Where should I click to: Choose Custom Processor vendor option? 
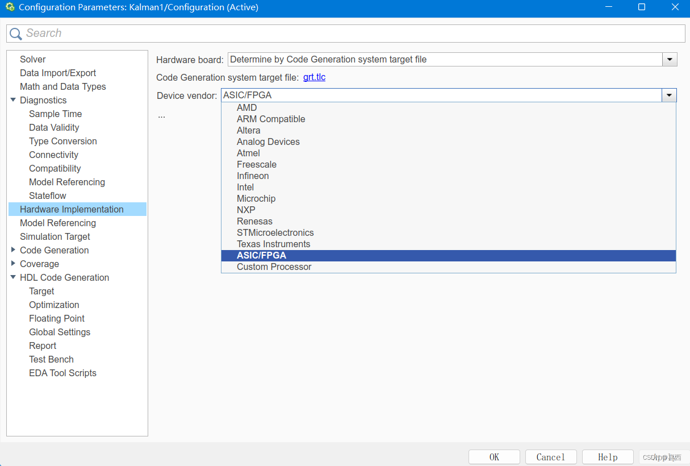click(x=449, y=267)
